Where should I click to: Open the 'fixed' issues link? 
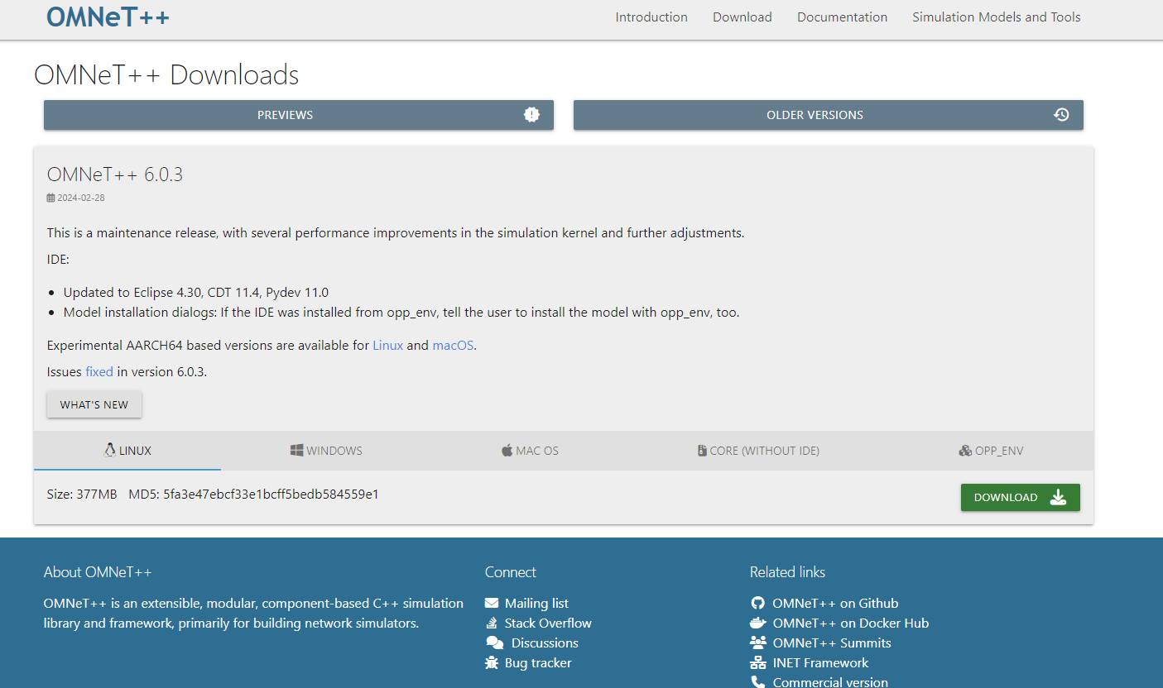click(99, 372)
